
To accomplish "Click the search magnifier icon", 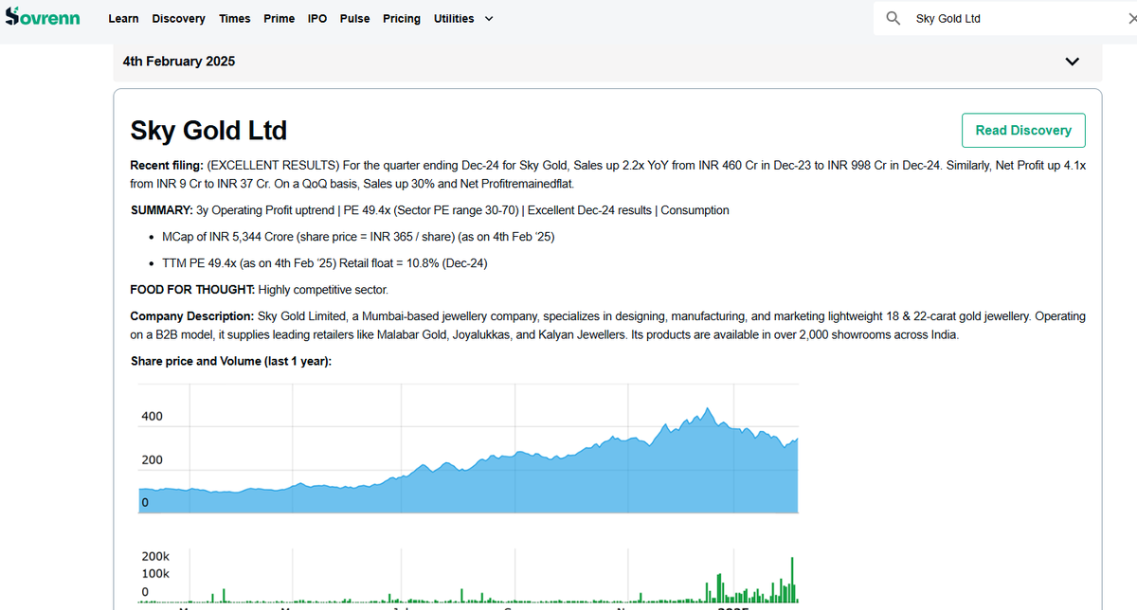I will (x=893, y=18).
